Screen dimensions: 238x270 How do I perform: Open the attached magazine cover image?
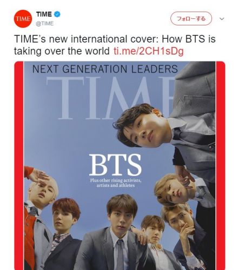coord(120,166)
